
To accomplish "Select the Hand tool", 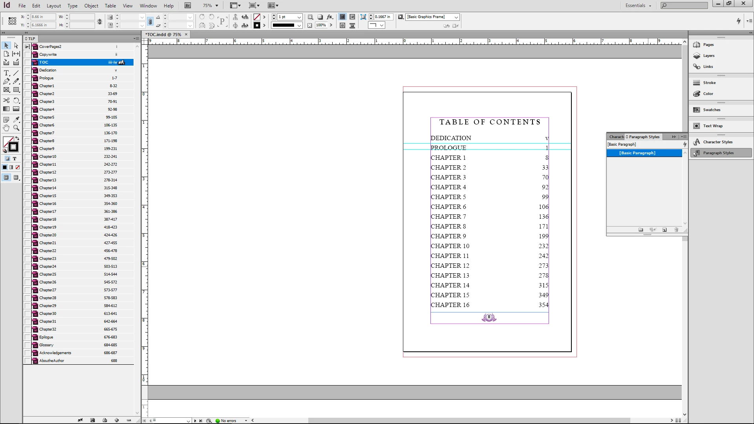I will pyautogui.click(x=6, y=128).
